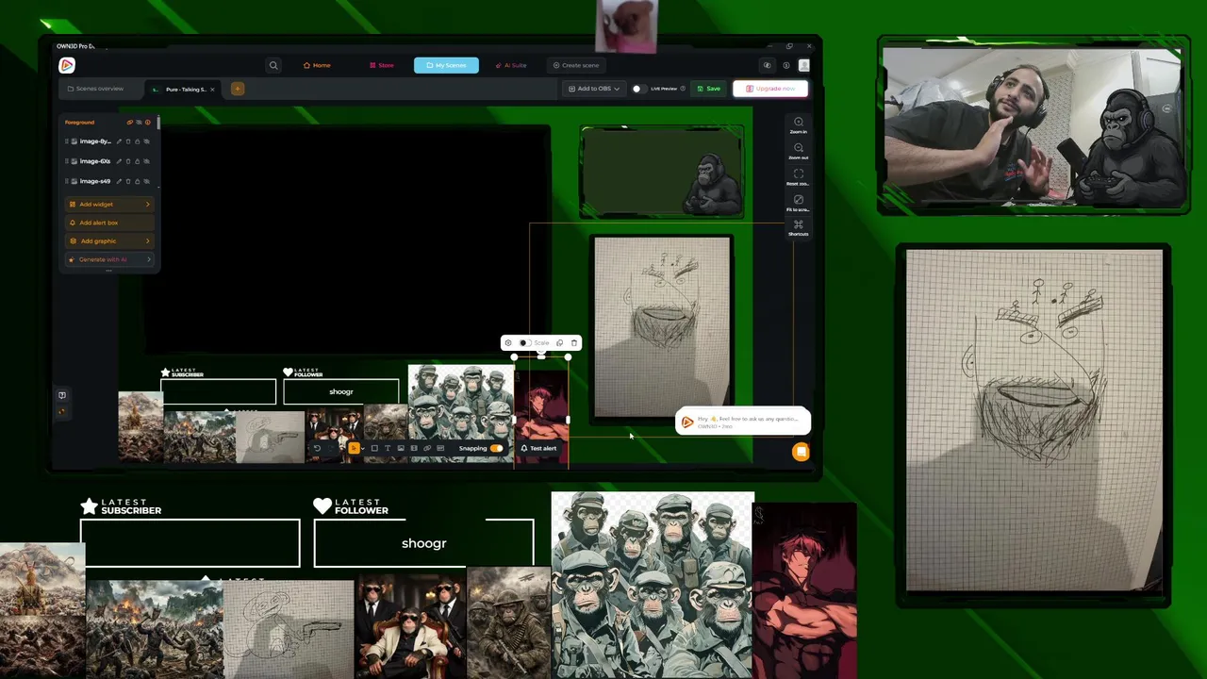Screen dimensions: 1207x679
Task: Switch to My Scenes
Action: coord(446,65)
